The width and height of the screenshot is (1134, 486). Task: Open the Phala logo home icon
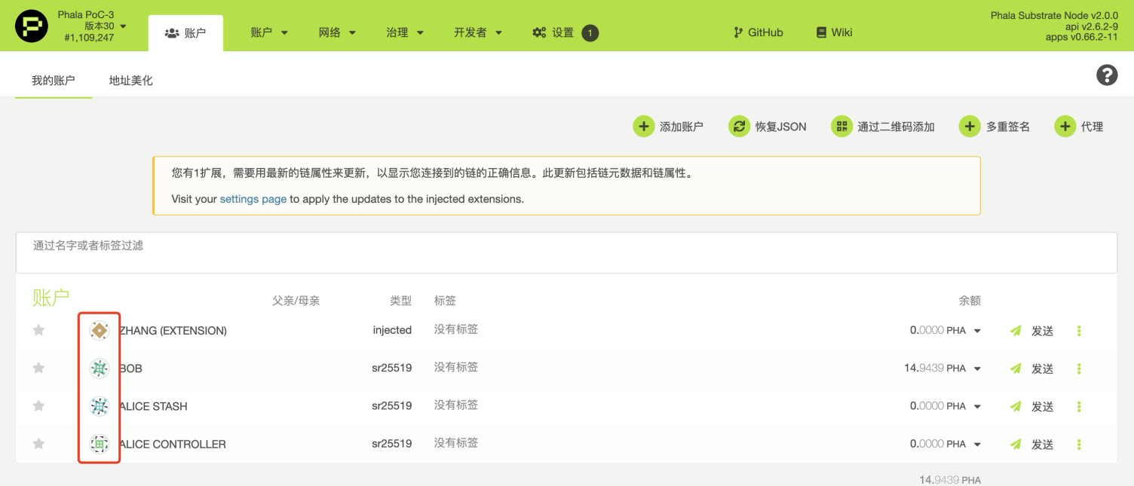(31, 25)
